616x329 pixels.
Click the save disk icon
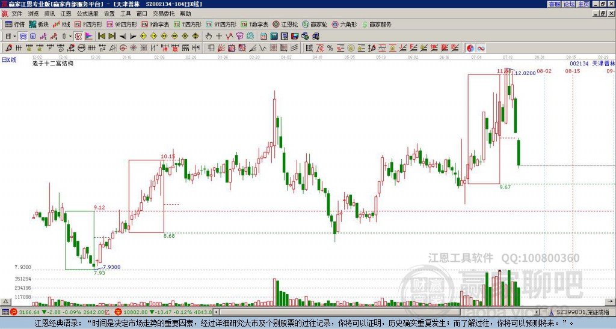coord(295,36)
